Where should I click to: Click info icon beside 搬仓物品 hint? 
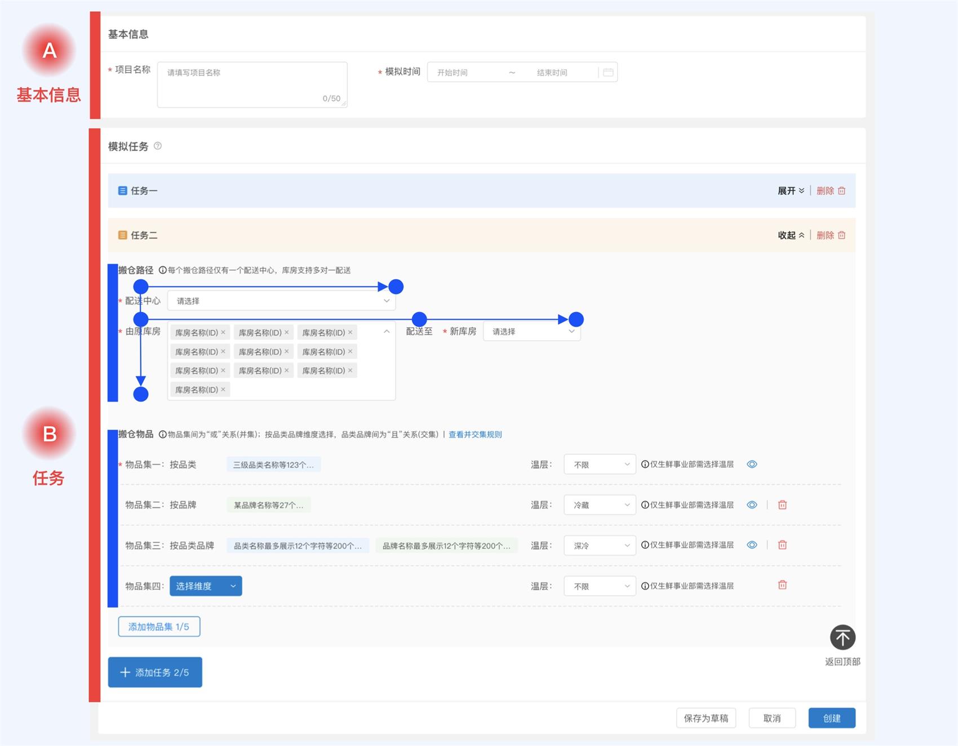click(162, 434)
